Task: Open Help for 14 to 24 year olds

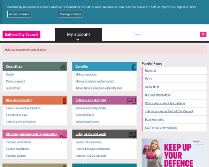Action: 91,156
